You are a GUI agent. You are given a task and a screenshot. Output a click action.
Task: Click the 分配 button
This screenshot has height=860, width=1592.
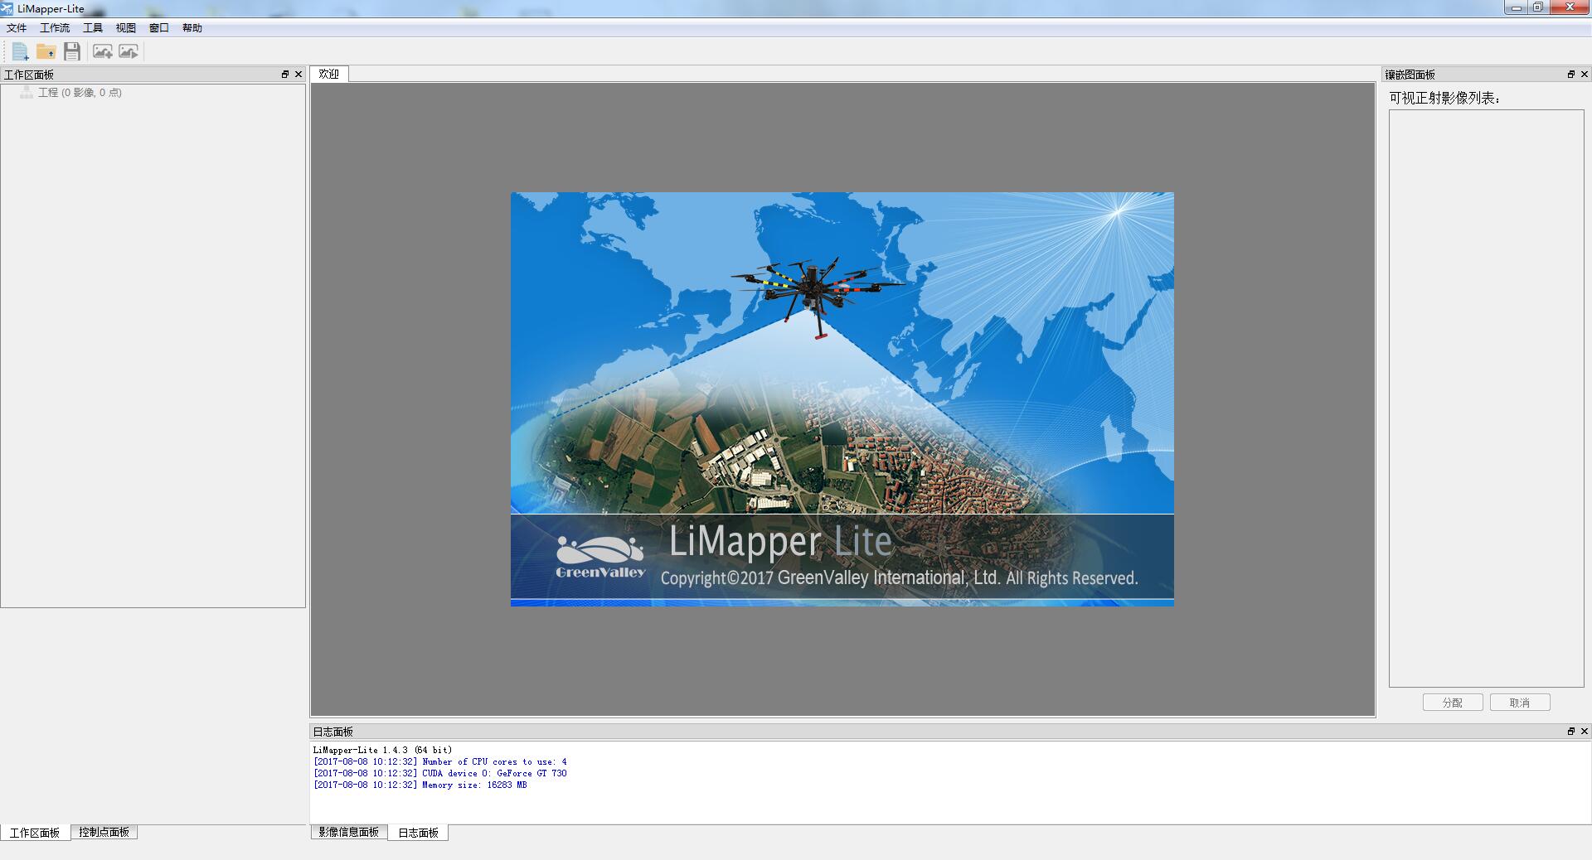point(1453,703)
